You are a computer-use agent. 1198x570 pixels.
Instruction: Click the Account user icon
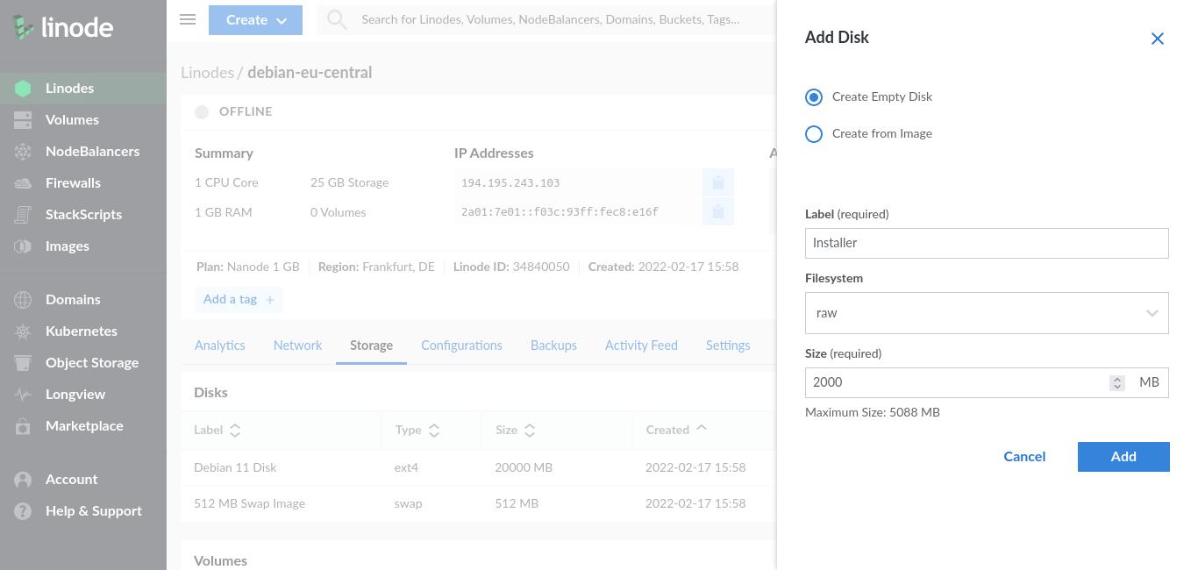point(23,480)
